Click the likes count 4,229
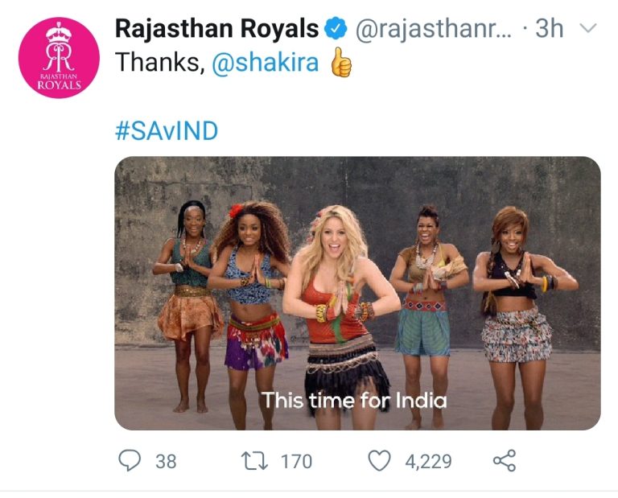The width and height of the screenshot is (618, 498). click(427, 461)
